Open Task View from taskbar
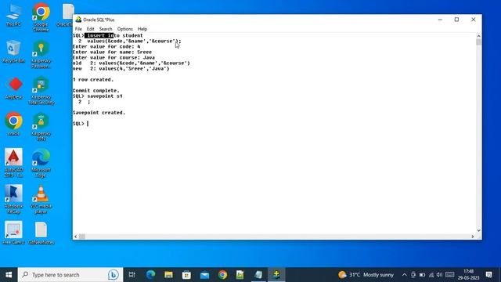The width and height of the screenshot is (501, 282). [132, 275]
